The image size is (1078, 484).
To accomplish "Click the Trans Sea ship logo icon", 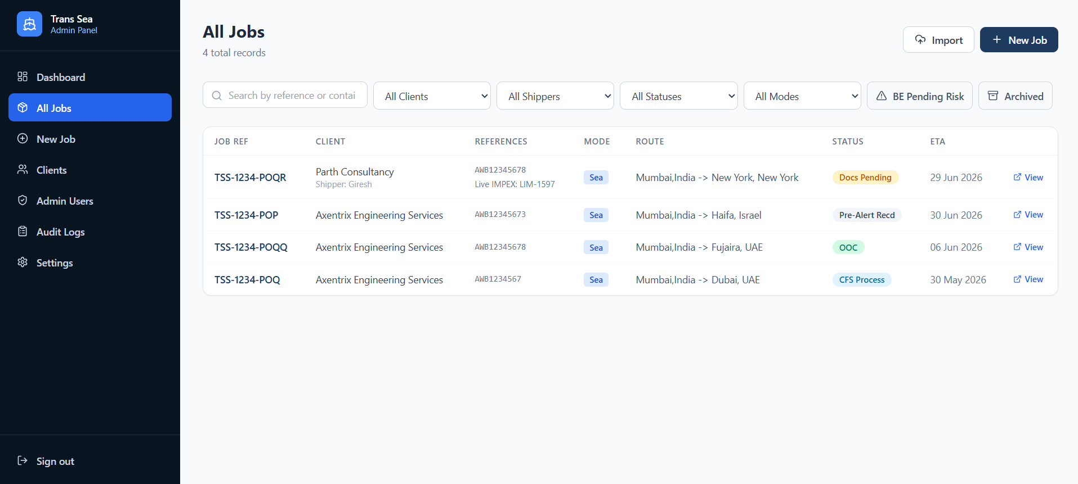I will [x=29, y=24].
